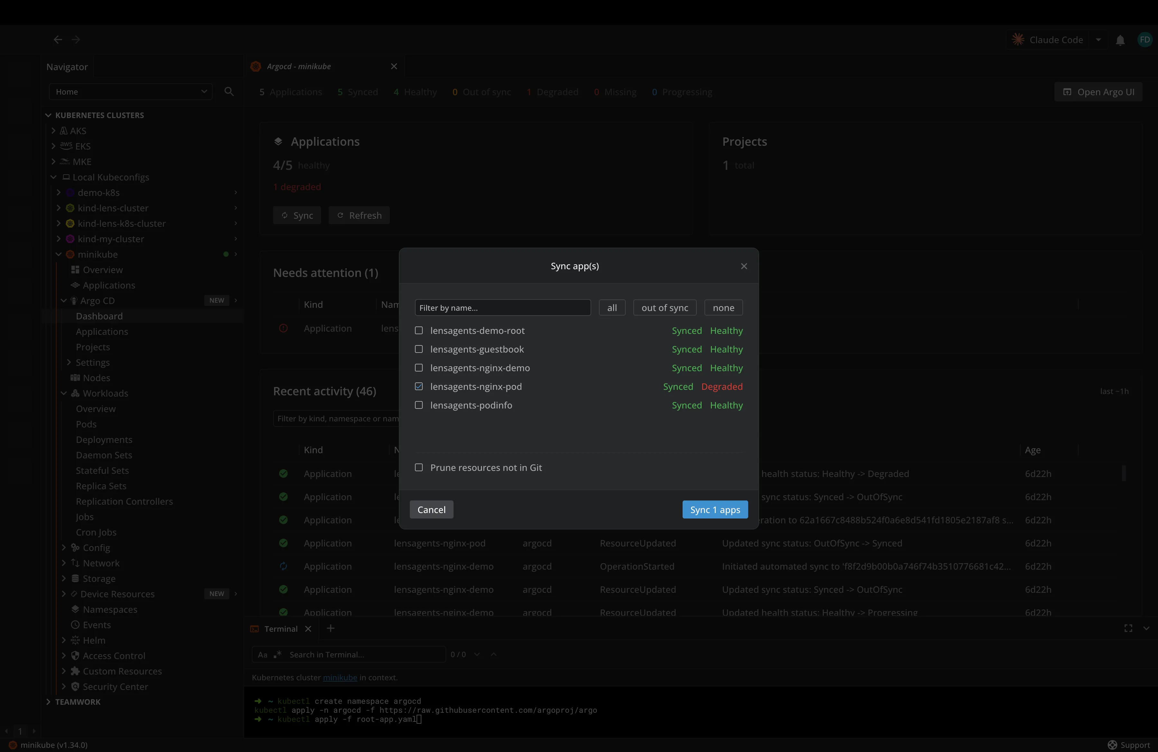Click the Nodes icon in sidebar

point(75,378)
